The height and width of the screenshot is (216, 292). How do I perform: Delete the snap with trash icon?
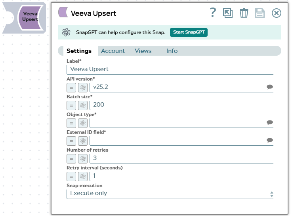point(244,13)
